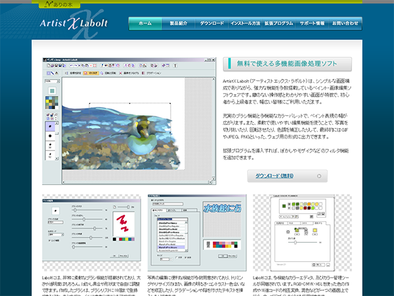This screenshot has width=394, height=296.
Task: Open the ホーム navigation tab
Action: 145,24
